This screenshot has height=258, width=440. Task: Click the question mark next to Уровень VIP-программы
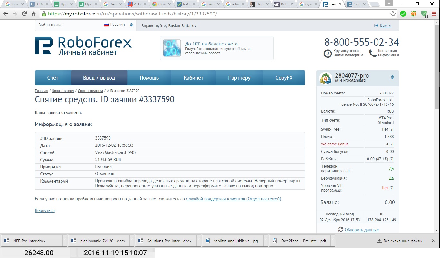point(391,188)
